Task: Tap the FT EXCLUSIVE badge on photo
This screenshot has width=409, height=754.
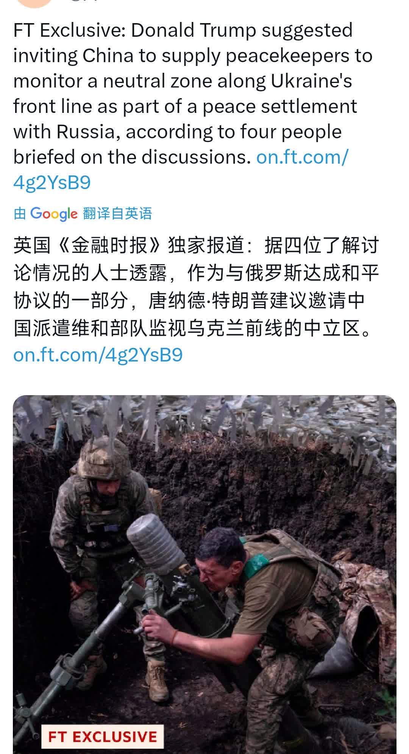Action: click(x=102, y=737)
